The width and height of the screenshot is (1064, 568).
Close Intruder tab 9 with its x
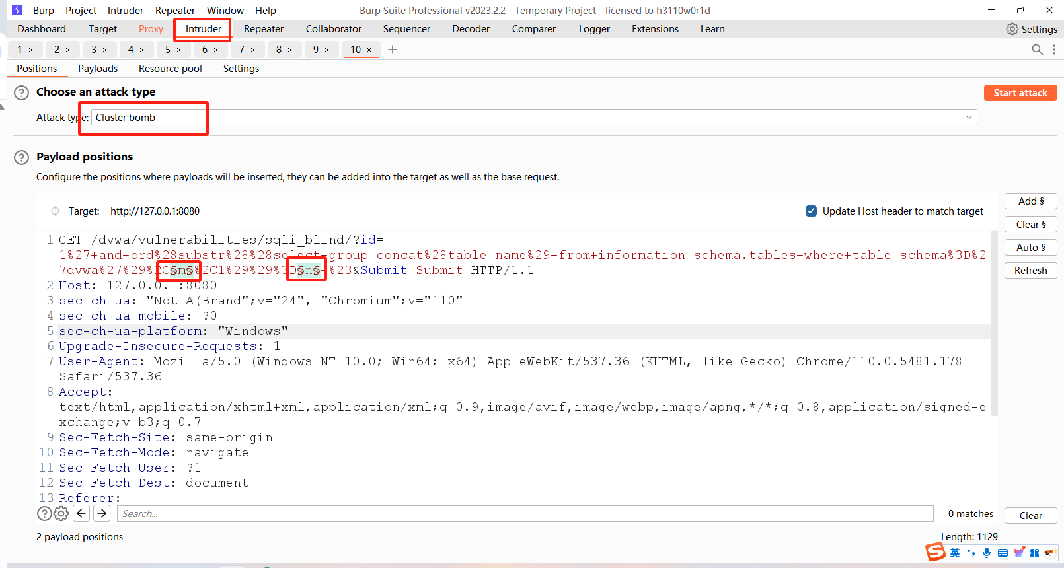click(x=326, y=50)
